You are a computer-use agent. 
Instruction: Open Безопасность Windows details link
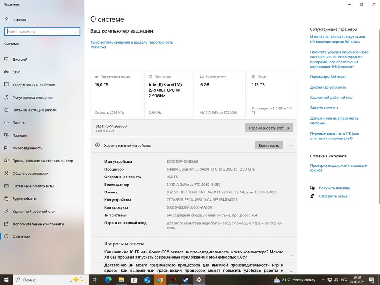point(131,44)
